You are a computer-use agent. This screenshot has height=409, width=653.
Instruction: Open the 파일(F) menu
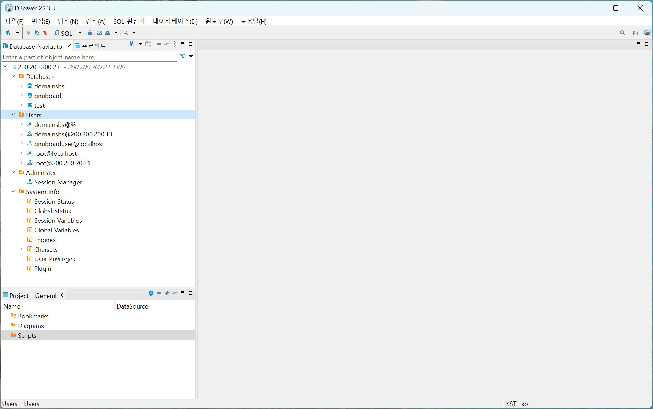[x=14, y=21]
